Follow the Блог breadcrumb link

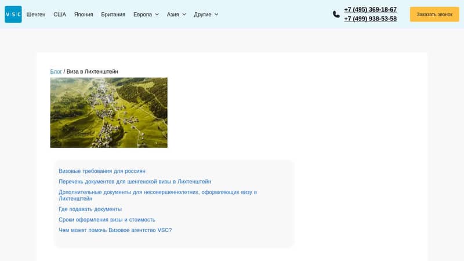[56, 71]
